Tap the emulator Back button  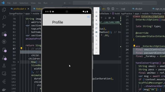pyautogui.click(x=96, y=40)
